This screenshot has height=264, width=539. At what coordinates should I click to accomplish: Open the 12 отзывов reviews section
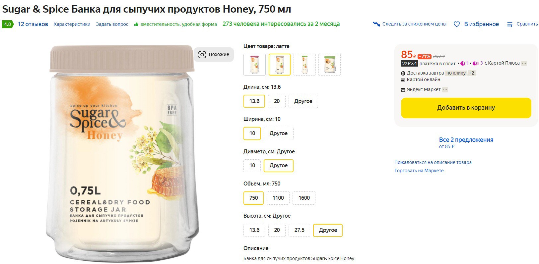pos(33,24)
